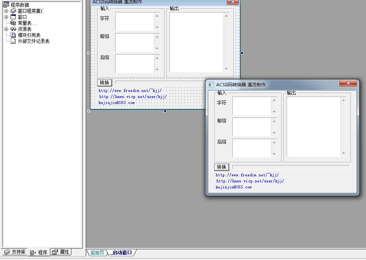Select 前缀 label in design form

[104, 36]
